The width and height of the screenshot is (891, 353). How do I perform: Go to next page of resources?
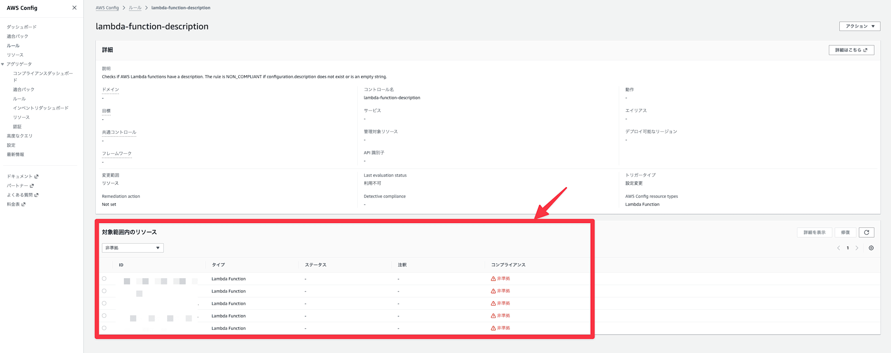857,248
